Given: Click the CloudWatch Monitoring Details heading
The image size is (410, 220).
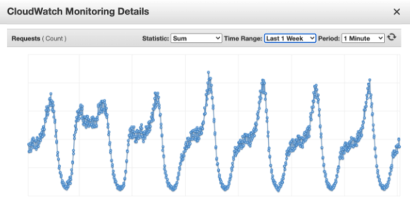Looking at the screenshot, I should pos(78,12).
